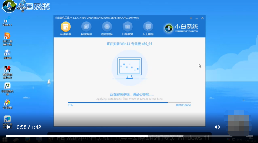Open 人工服务 (Manual Service) chat icon
This screenshot has width=258, height=143.
tap(148, 27)
